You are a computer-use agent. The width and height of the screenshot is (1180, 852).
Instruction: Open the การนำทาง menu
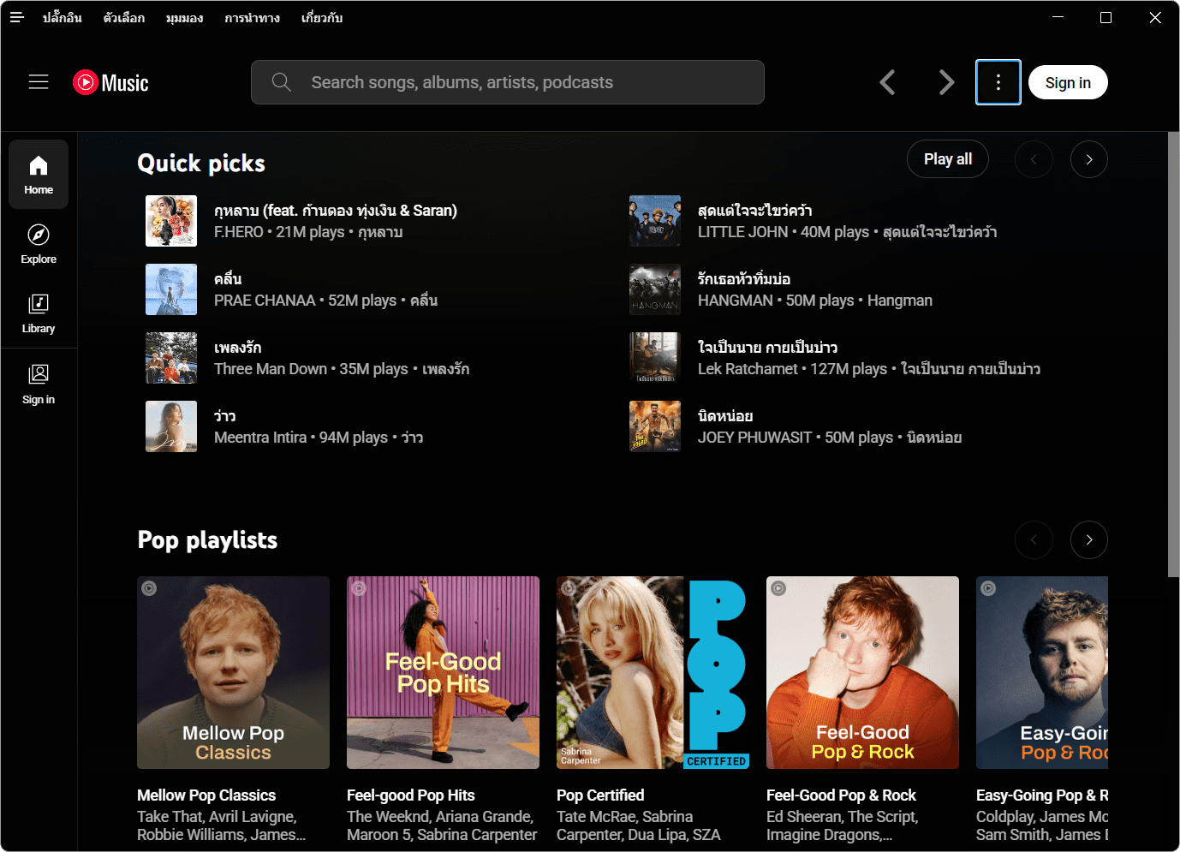point(253,17)
